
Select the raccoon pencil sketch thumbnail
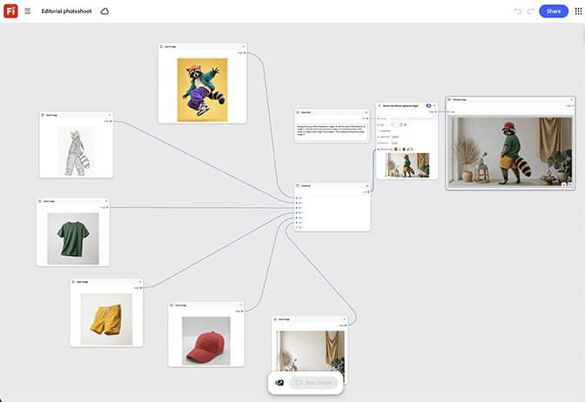(76, 151)
